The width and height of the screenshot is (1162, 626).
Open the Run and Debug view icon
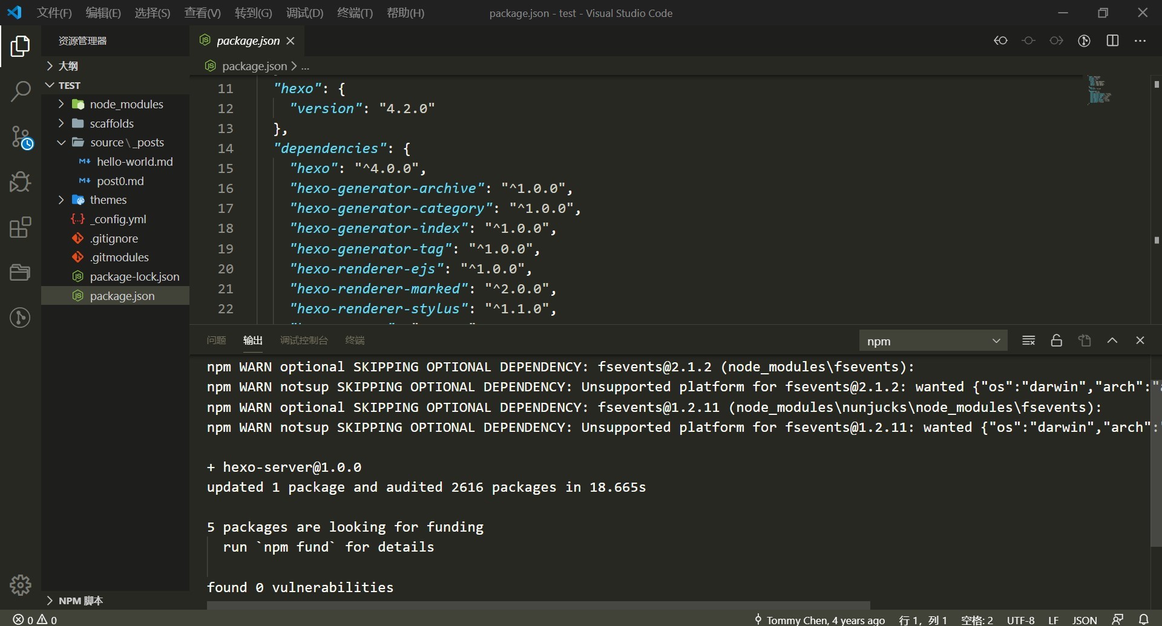tap(20, 182)
